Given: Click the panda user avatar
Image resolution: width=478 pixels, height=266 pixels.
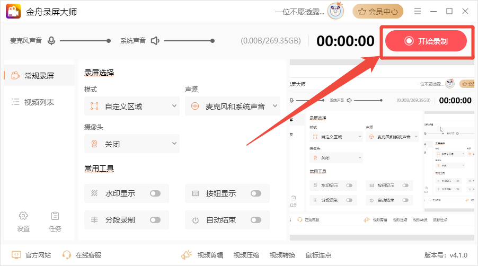Looking at the screenshot, I should [335, 11].
